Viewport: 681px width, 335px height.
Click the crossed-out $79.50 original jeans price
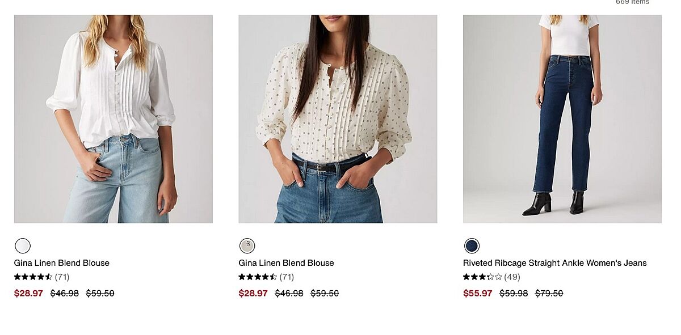(549, 294)
